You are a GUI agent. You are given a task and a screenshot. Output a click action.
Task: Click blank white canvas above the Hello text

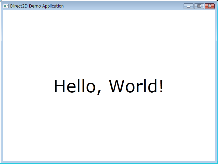pyautogui.click(x=109, y=41)
